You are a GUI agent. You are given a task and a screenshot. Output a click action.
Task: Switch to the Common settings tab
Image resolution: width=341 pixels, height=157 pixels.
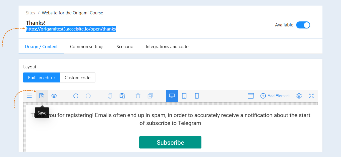[87, 47]
